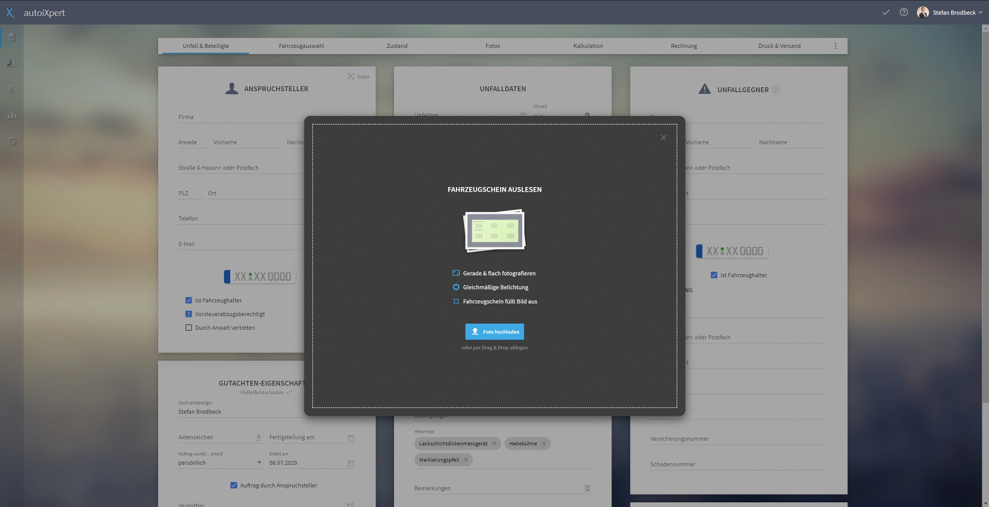
Task: Expand the Stefan Brodbeck user menu arrow
Action: coord(981,12)
